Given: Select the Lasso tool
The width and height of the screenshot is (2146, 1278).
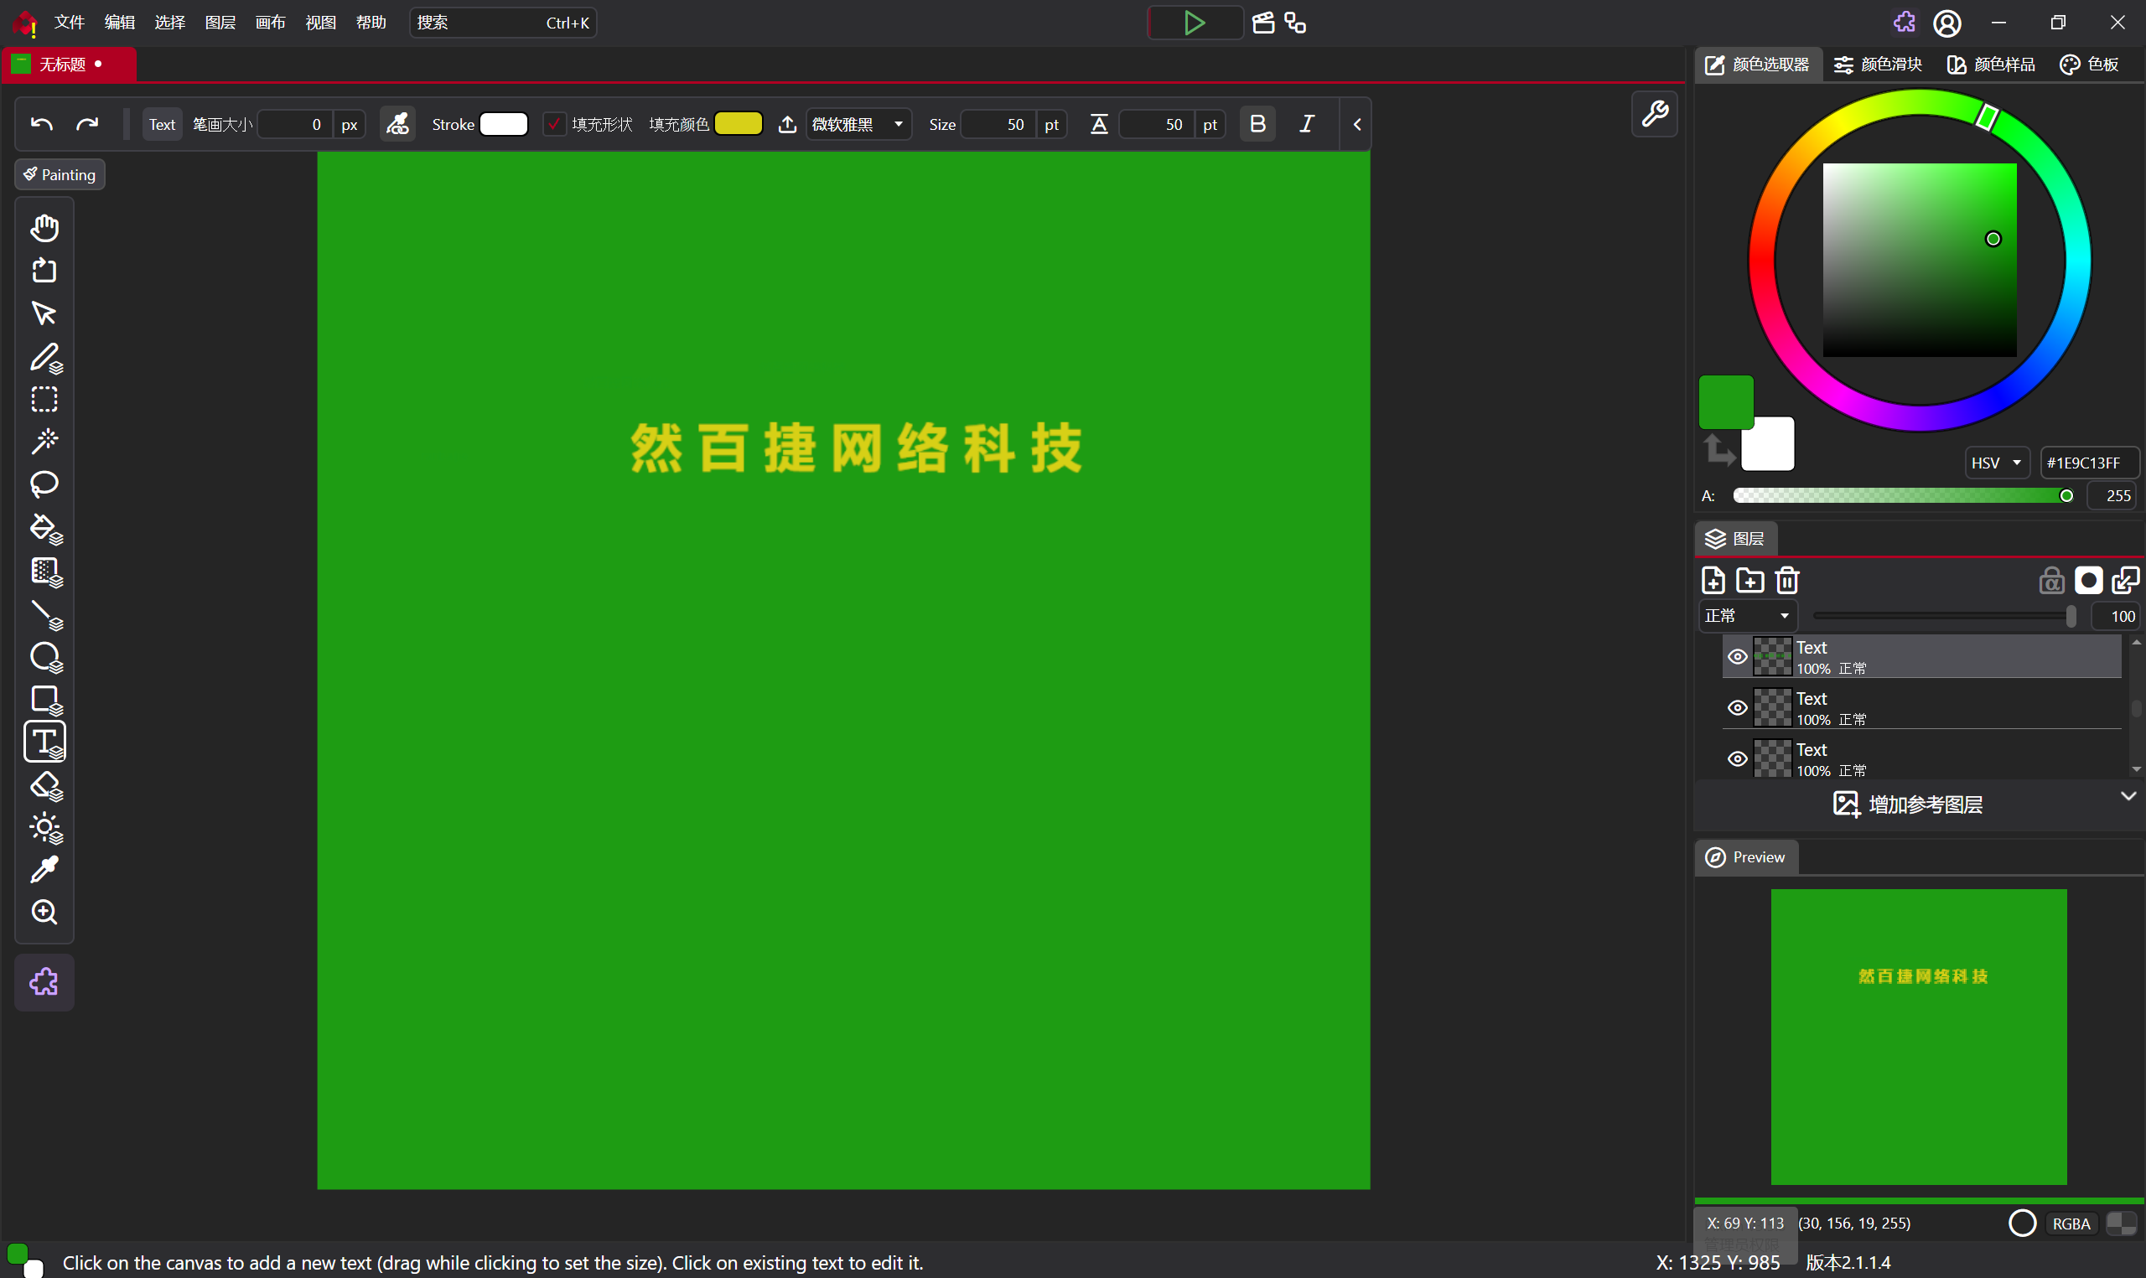Looking at the screenshot, I should pyautogui.click(x=44, y=485).
